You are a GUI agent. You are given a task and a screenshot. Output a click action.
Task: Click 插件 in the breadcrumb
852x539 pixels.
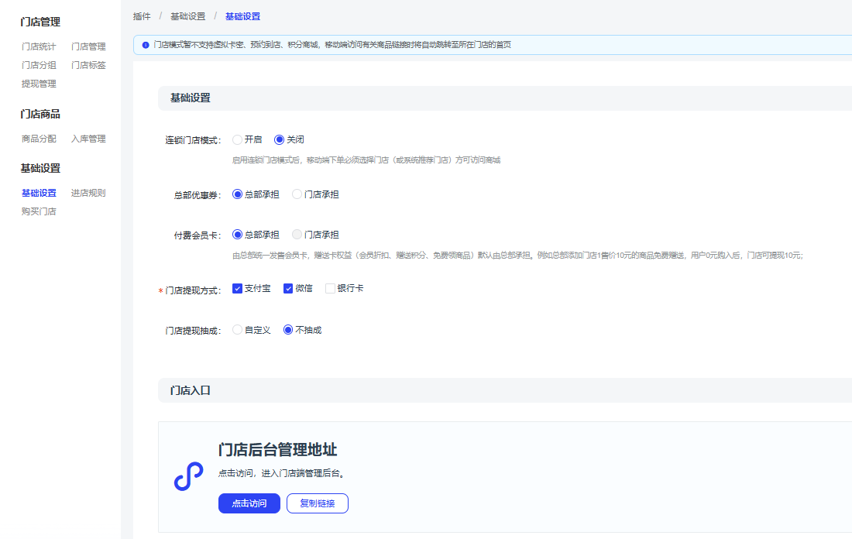tap(142, 16)
